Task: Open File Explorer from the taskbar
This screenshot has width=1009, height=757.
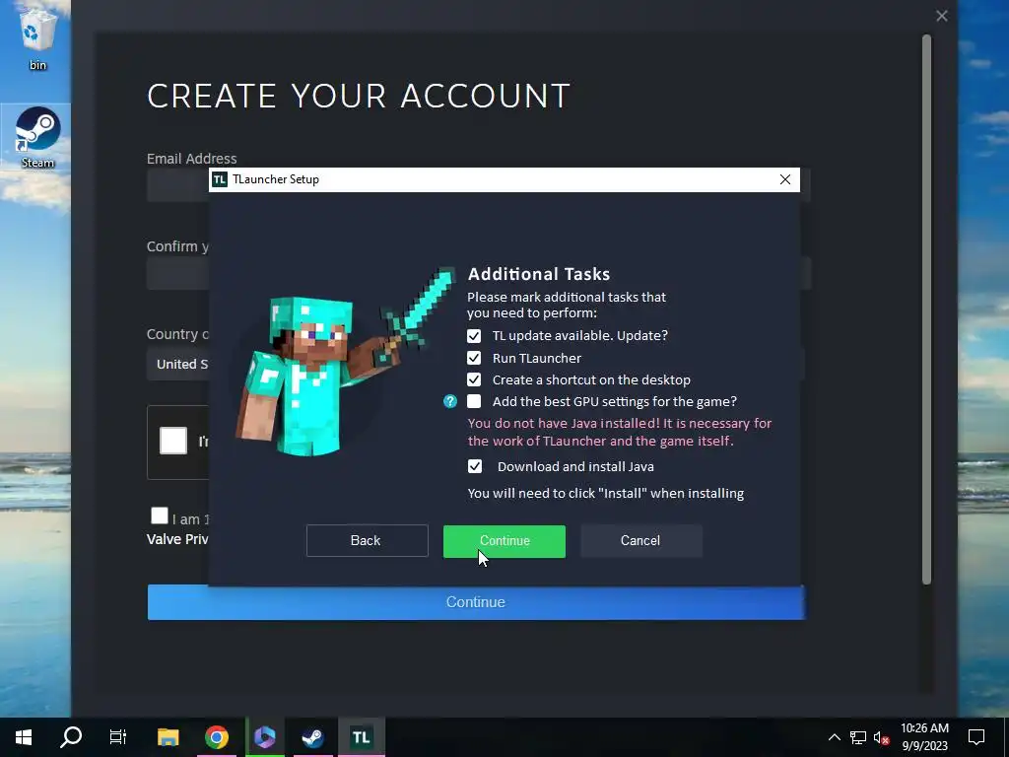Action: (x=168, y=737)
